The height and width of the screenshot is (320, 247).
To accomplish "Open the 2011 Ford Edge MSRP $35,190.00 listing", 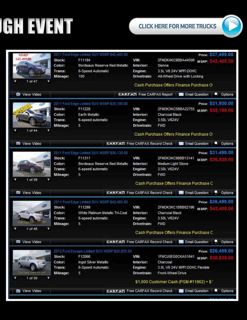I will click(x=91, y=104).
